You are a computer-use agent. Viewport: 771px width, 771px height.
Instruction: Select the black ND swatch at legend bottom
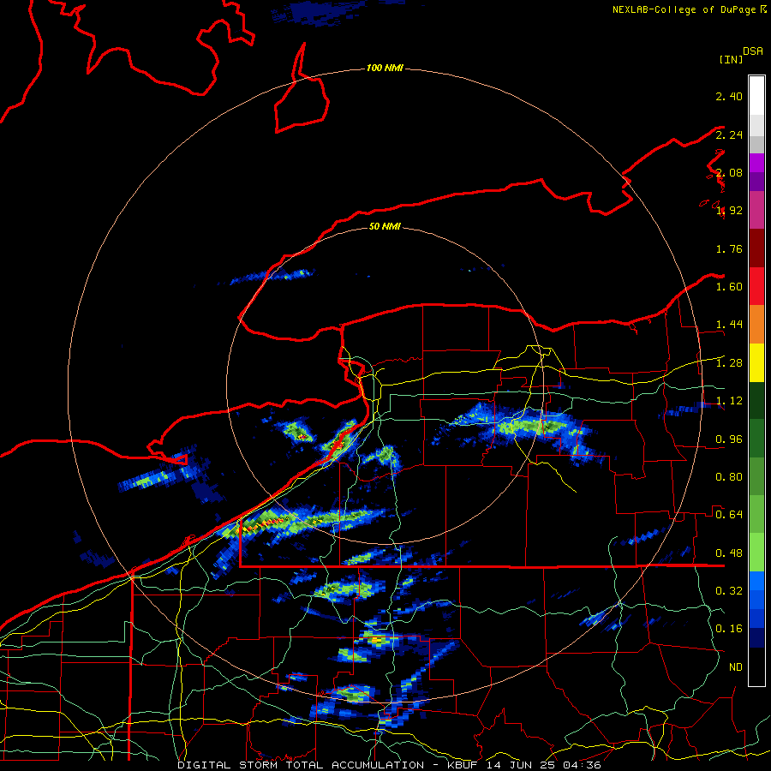[756, 666]
